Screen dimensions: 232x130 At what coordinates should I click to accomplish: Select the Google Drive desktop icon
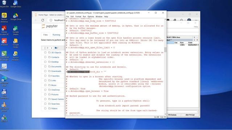coord(16,17)
